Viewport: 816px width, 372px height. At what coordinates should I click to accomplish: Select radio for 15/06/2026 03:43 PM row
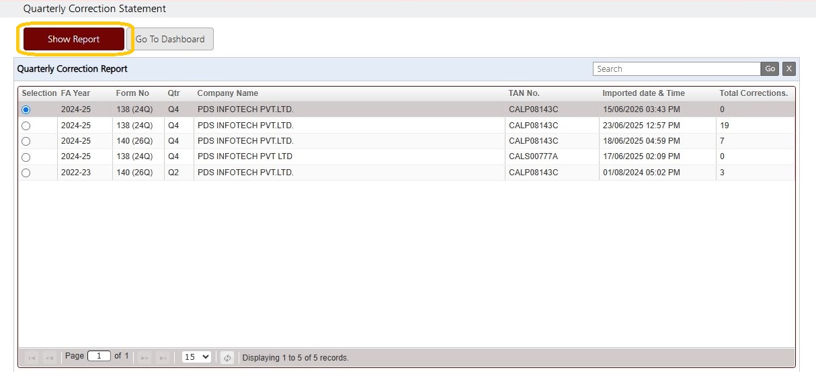(x=26, y=109)
